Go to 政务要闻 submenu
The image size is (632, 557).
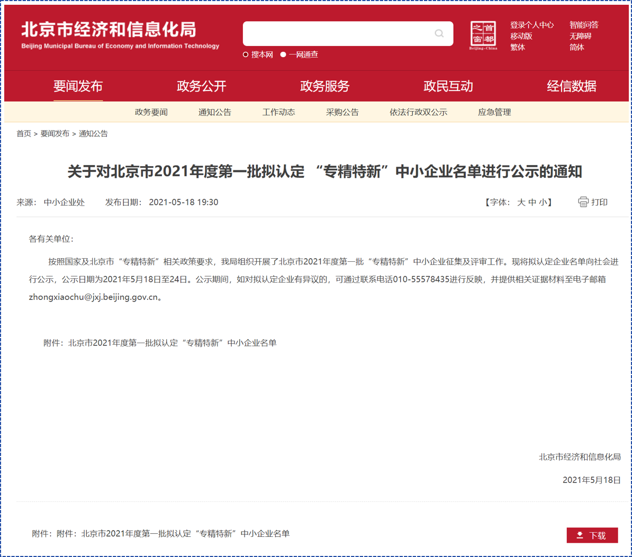pyautogui.click(x=151, y=112)
